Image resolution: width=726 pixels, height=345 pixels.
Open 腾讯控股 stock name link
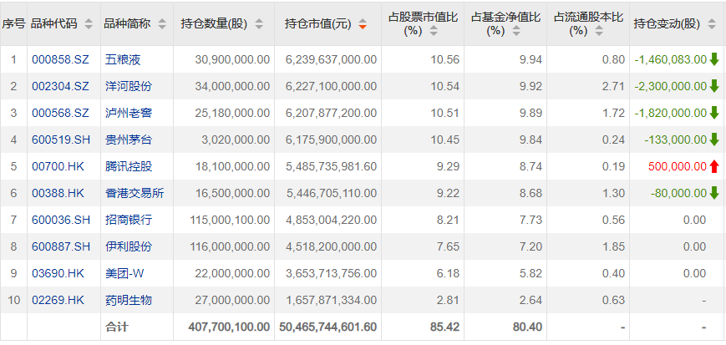click(x=129, y=167)
